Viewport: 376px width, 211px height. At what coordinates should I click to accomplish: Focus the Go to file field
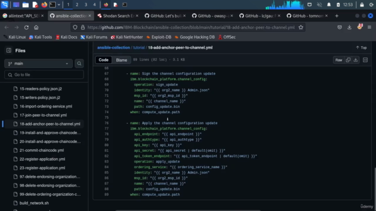point(44,74)
